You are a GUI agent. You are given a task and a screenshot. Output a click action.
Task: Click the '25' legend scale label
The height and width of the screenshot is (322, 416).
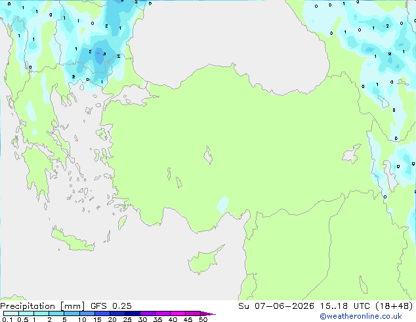tap(127, 319)
